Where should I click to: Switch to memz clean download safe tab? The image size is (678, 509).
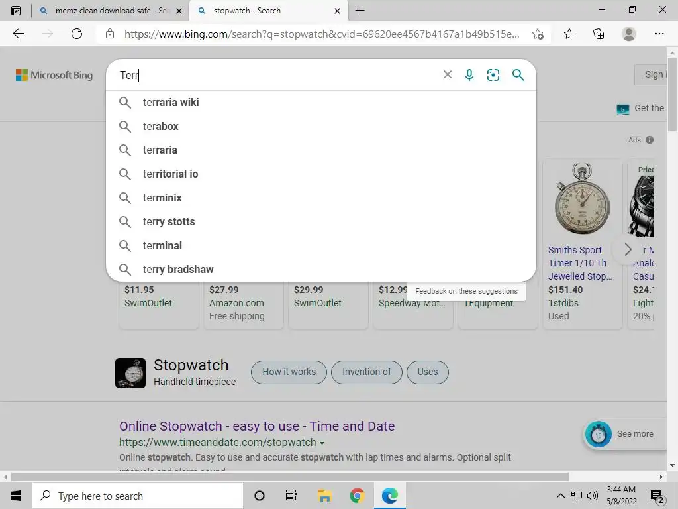(x=111, y=11)
